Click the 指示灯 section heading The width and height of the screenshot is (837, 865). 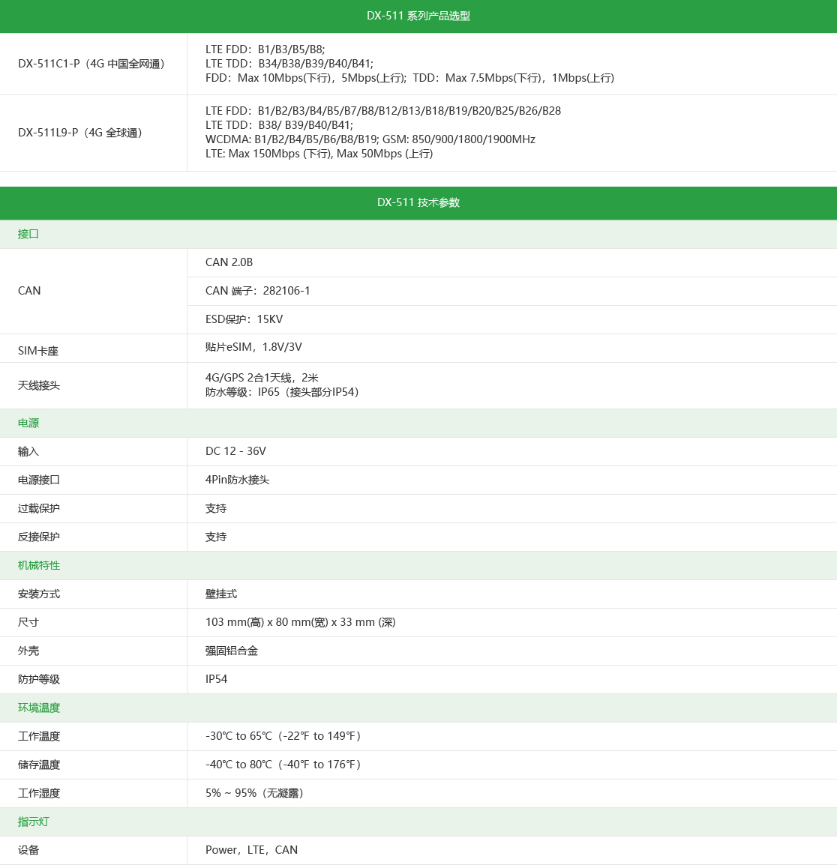33,822
